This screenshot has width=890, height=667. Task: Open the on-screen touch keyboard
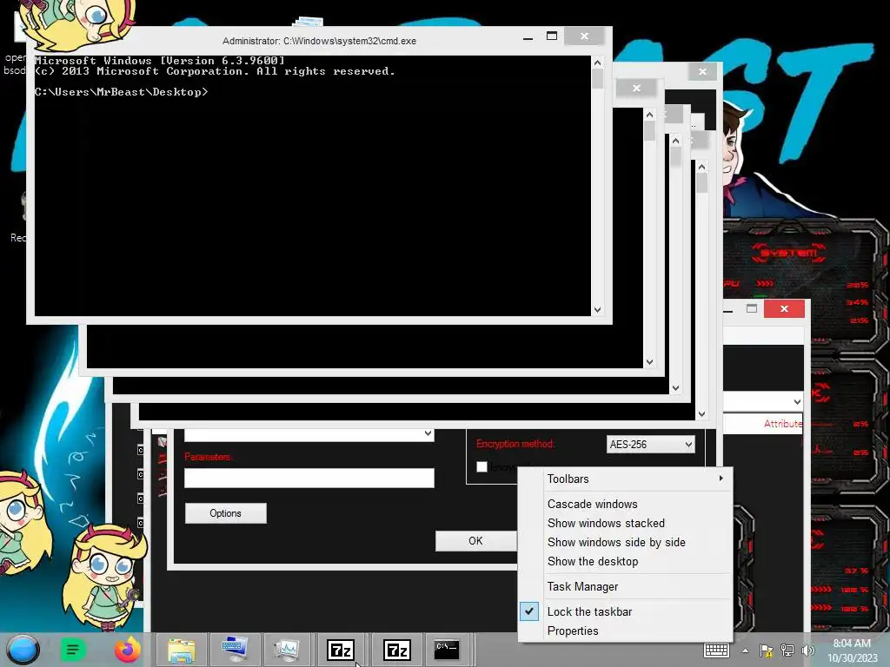tap(716, 650)
